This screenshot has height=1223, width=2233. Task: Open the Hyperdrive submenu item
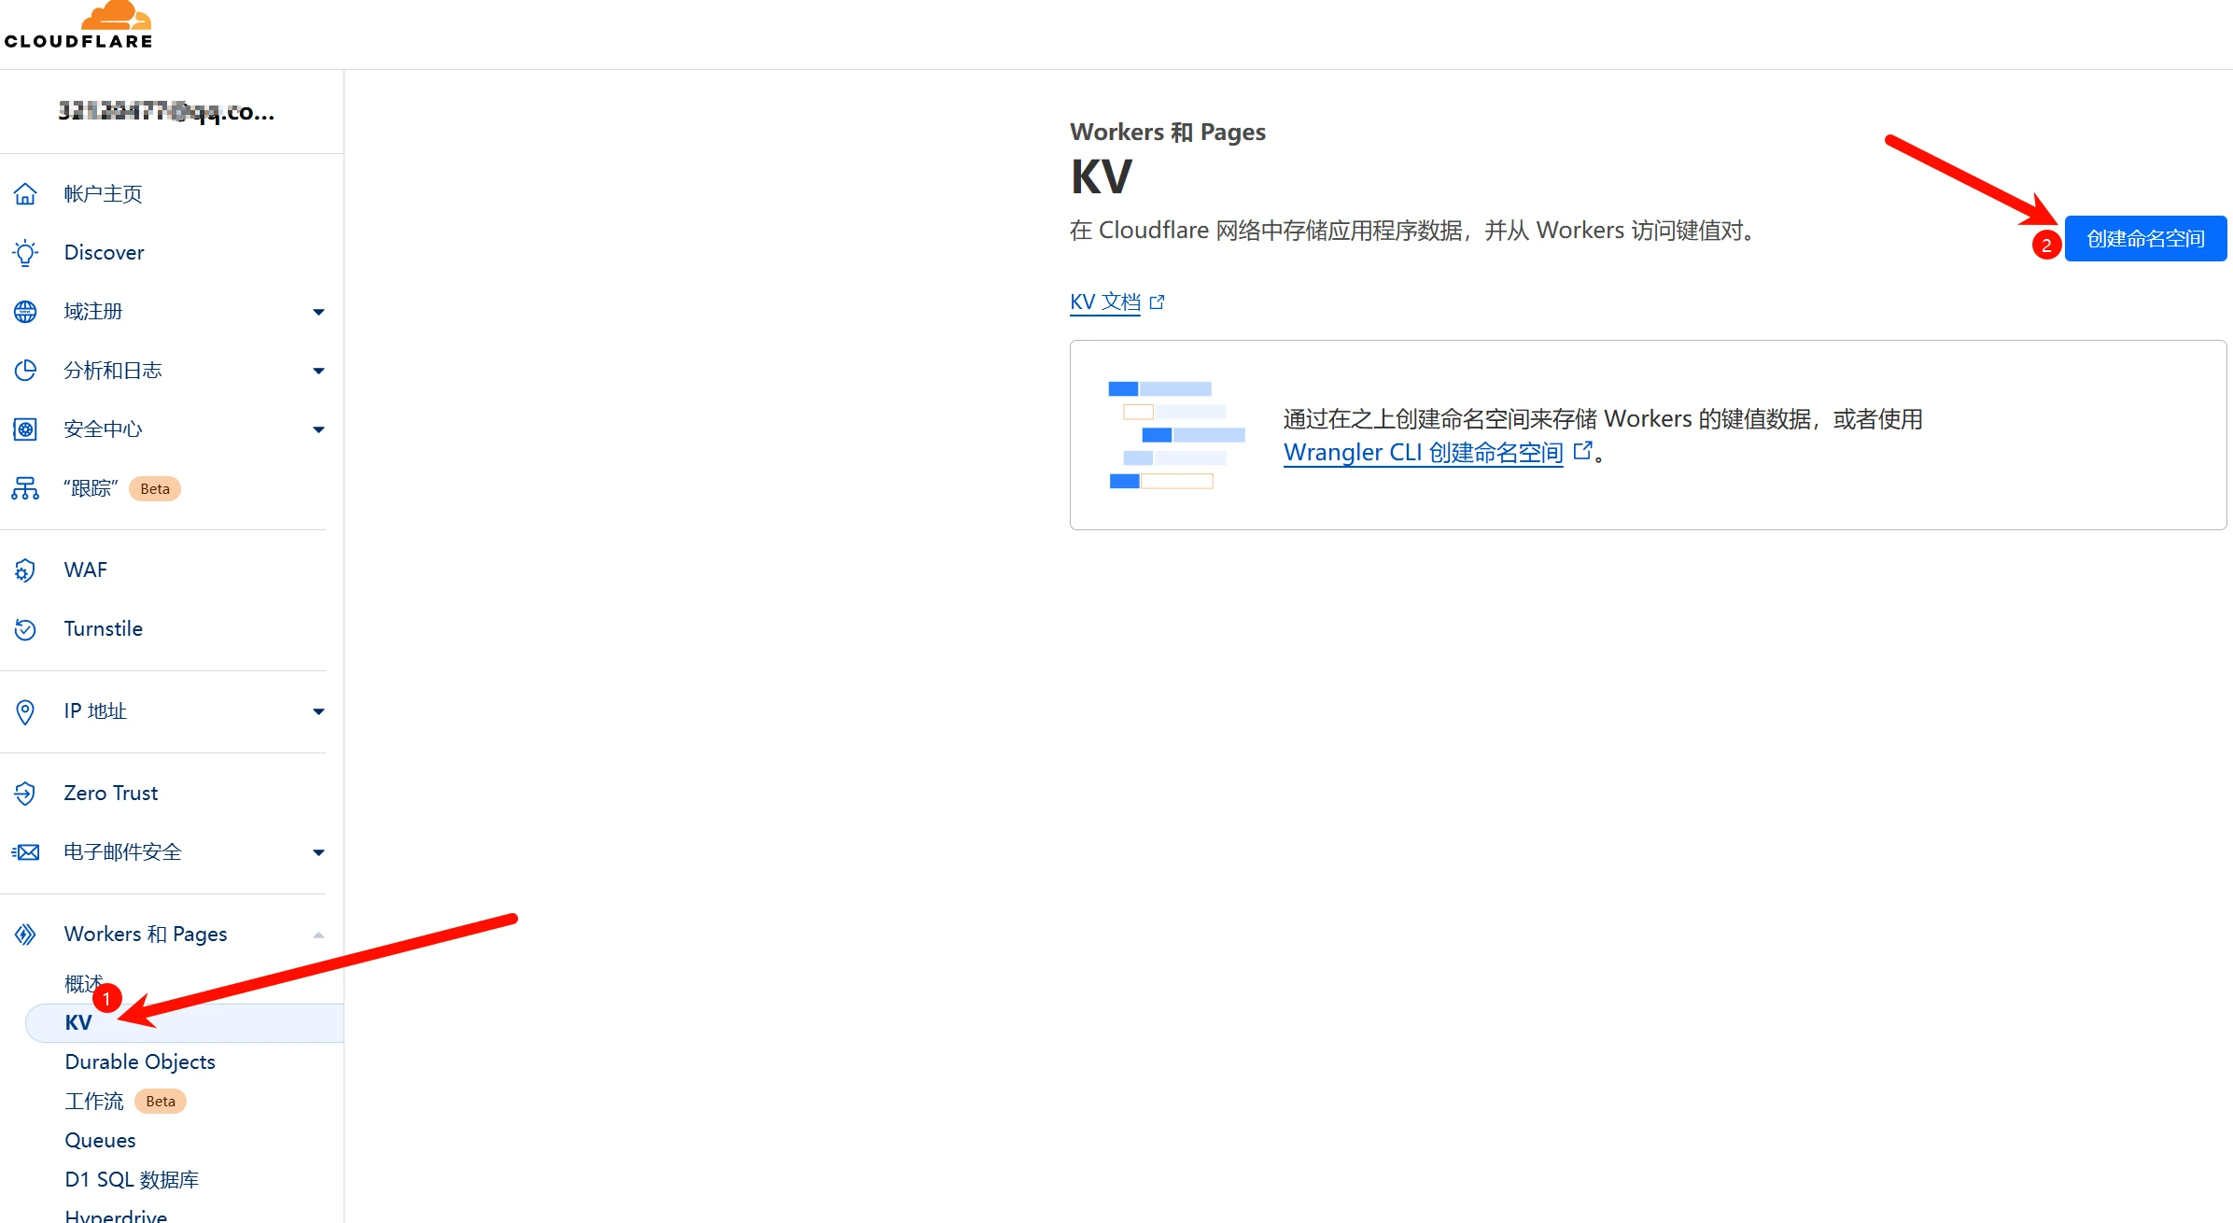click(x=116, y=1216)
